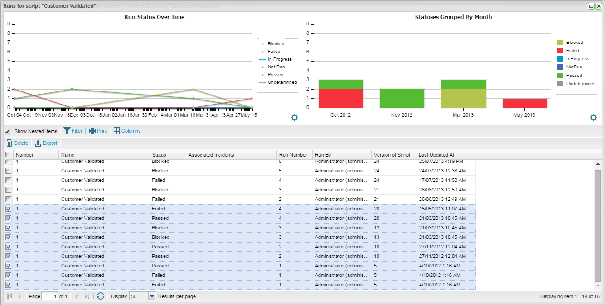Click the Passed green legend swatch
605x305 pixels.
(560, 75)
